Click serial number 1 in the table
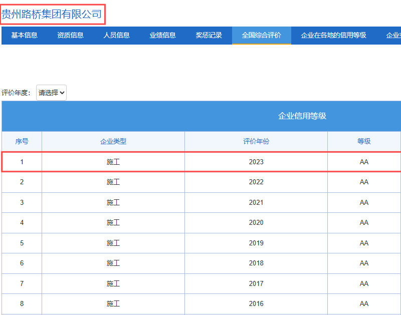 [22, 162]
